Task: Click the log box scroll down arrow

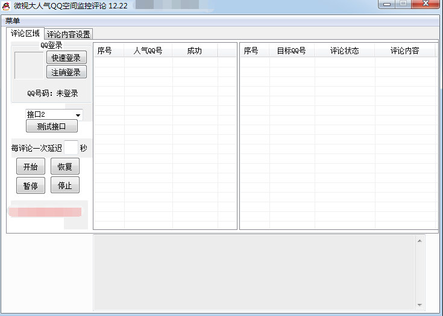Action: (419, 305)
